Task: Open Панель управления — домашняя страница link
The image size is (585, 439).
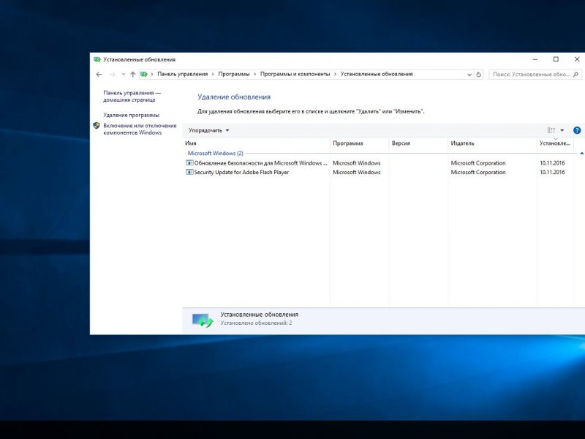Action: 132,97
